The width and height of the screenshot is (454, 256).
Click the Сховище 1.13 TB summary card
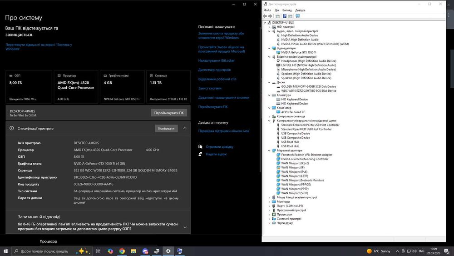pyautogui.click(x=168, y=87)
